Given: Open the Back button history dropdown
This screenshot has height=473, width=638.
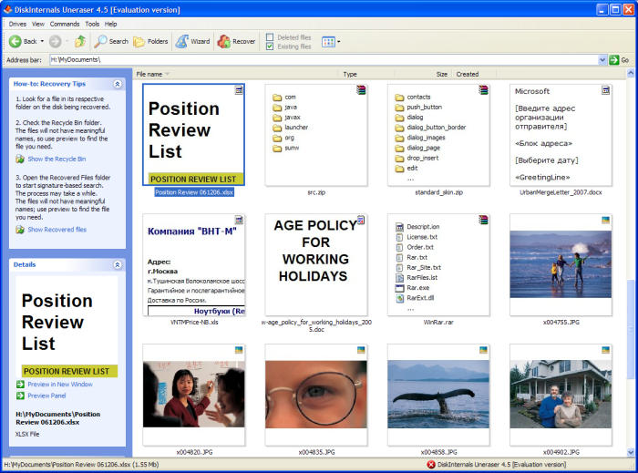Looking at the screenshot, I should [42, 42].
